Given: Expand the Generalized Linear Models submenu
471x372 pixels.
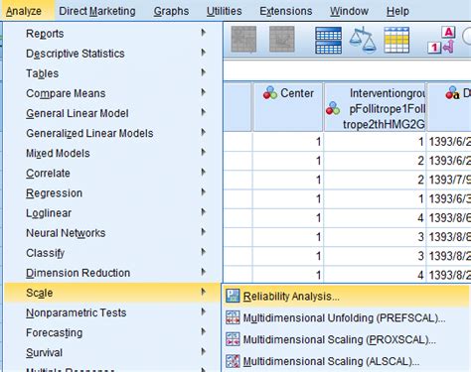Looking at the screenshot, I should (112, 133).
